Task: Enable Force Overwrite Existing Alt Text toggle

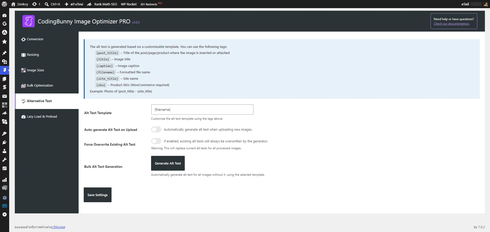Action: click(x=156, y=141)
